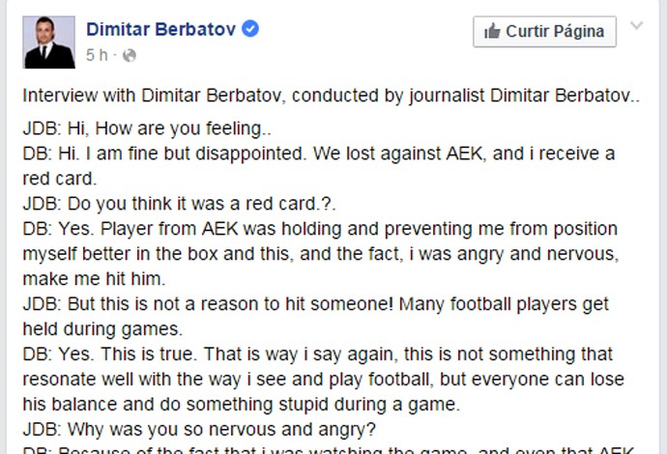667x454 pixels.
Task: Click the 'I am fine but disappointed' line
Action: pyautogui.click(x=319, y=154)
